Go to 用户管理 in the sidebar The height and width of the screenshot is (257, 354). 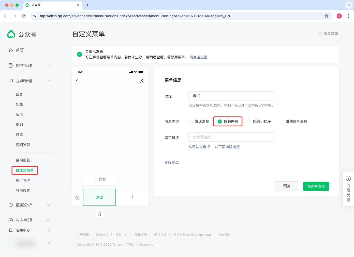point(23,180)
